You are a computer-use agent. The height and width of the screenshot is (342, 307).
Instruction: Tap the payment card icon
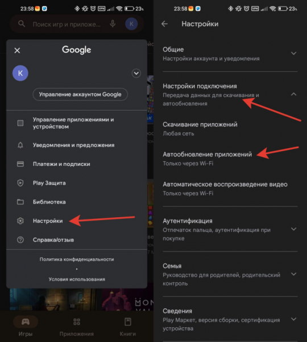pos(20,164)
